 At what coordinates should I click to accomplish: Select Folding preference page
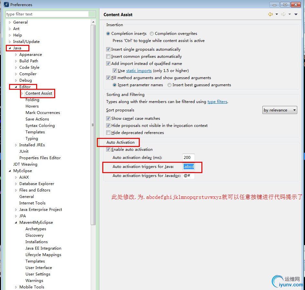pyautogui.click(x=32, y=100)
